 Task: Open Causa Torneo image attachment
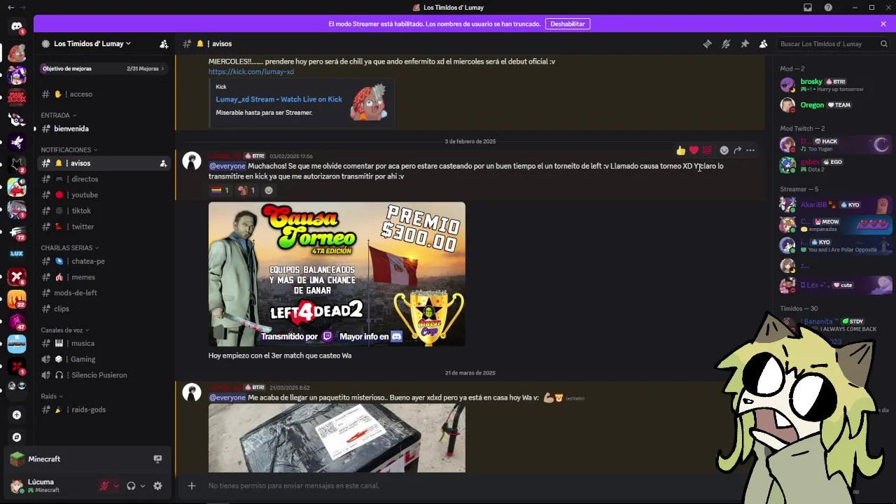coord(337,274)
